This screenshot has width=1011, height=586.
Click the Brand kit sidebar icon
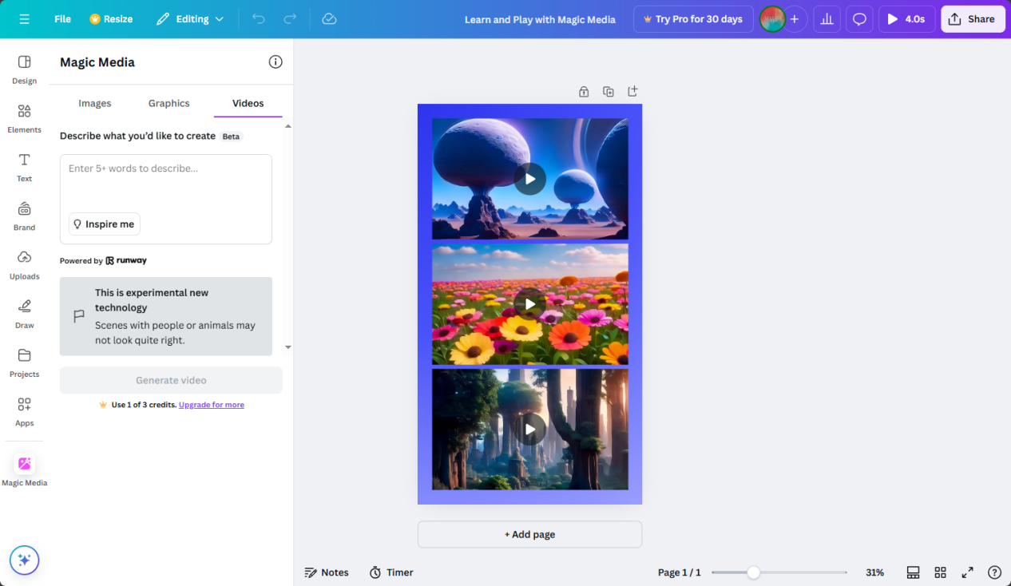pos(24,216)
